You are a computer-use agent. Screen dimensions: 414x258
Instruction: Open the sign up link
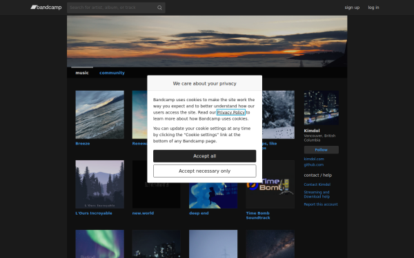coord(352,8)
